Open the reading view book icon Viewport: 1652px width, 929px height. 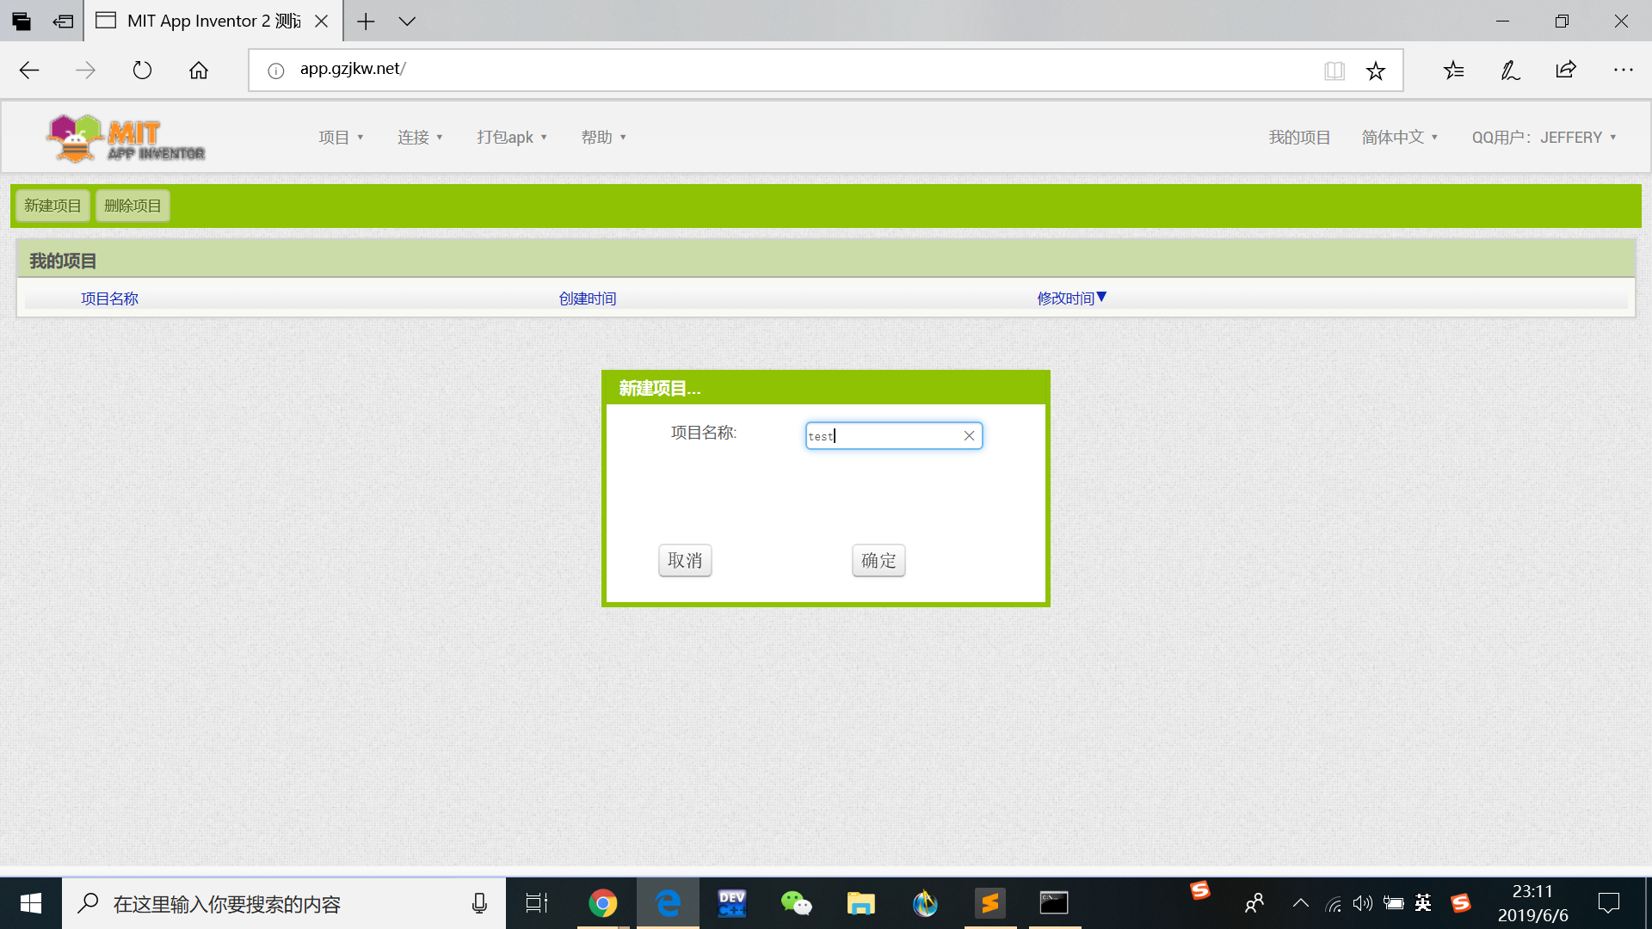[x=1334, y=71]
